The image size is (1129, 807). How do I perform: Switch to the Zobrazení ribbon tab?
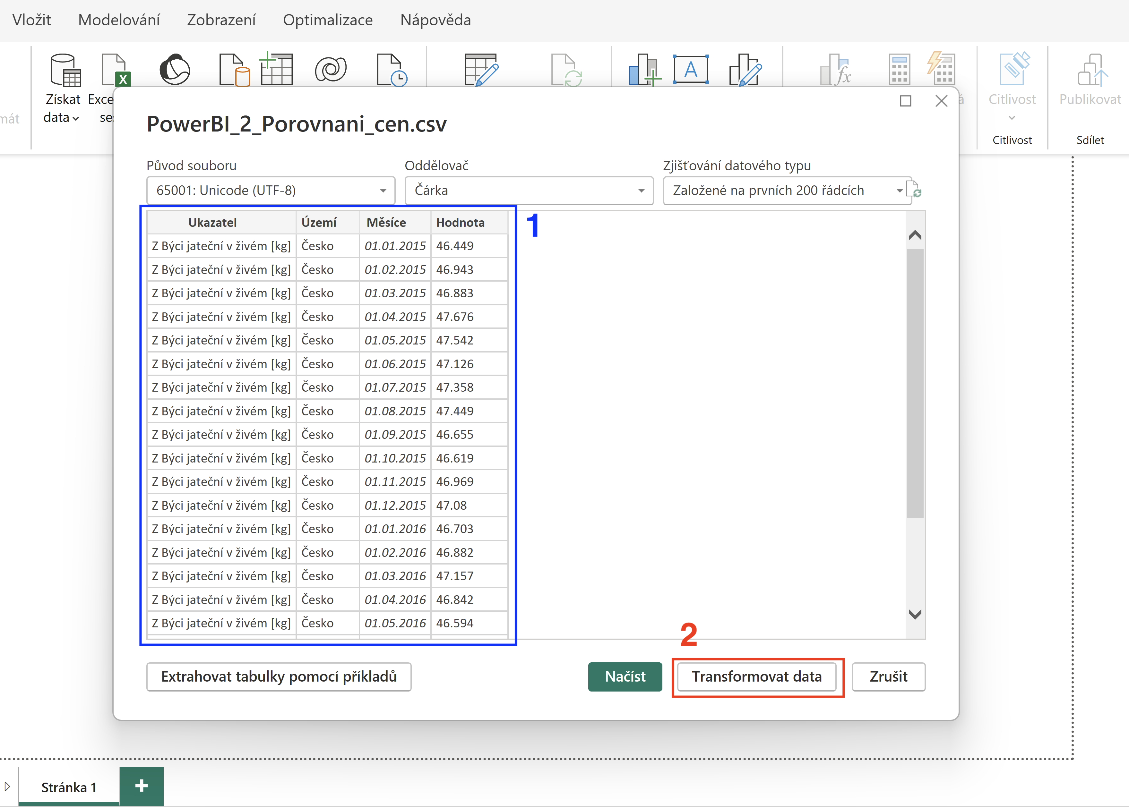tap(221, 20)
